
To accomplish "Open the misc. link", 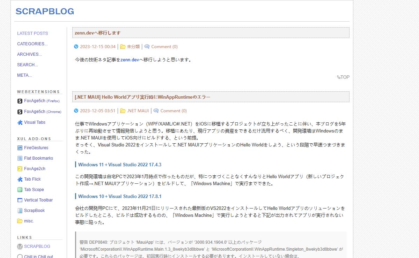I will click(29, 221).
